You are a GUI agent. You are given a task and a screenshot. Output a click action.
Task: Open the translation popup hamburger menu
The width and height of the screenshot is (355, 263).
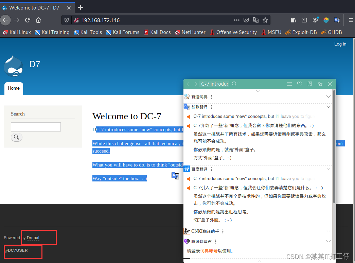(289, 84)
